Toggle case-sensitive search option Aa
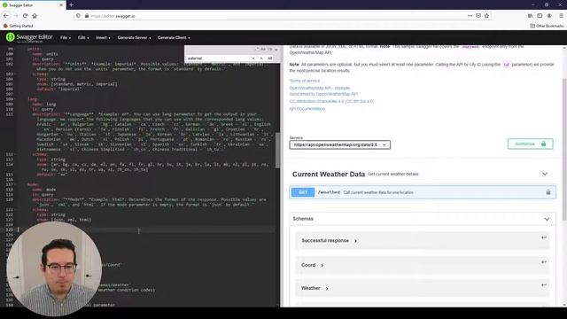 [x=264, y=50]
